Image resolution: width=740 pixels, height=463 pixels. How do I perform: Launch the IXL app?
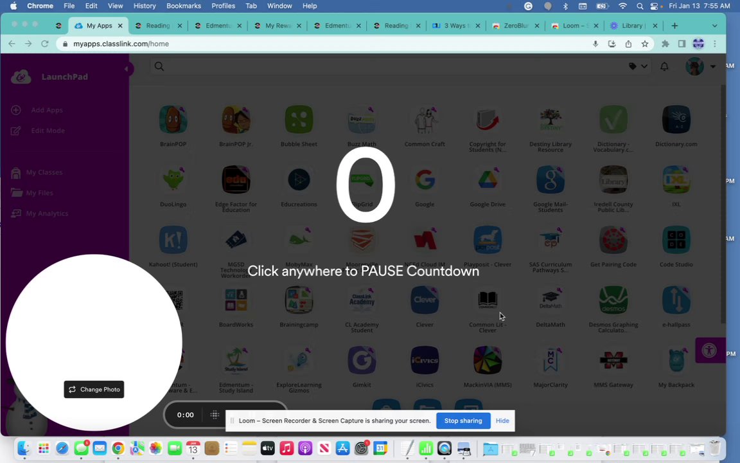tap(676, 179)
